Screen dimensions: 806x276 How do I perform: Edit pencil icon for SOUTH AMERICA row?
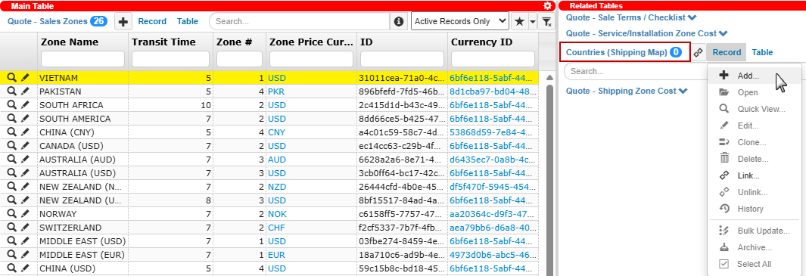pos(25,118)
